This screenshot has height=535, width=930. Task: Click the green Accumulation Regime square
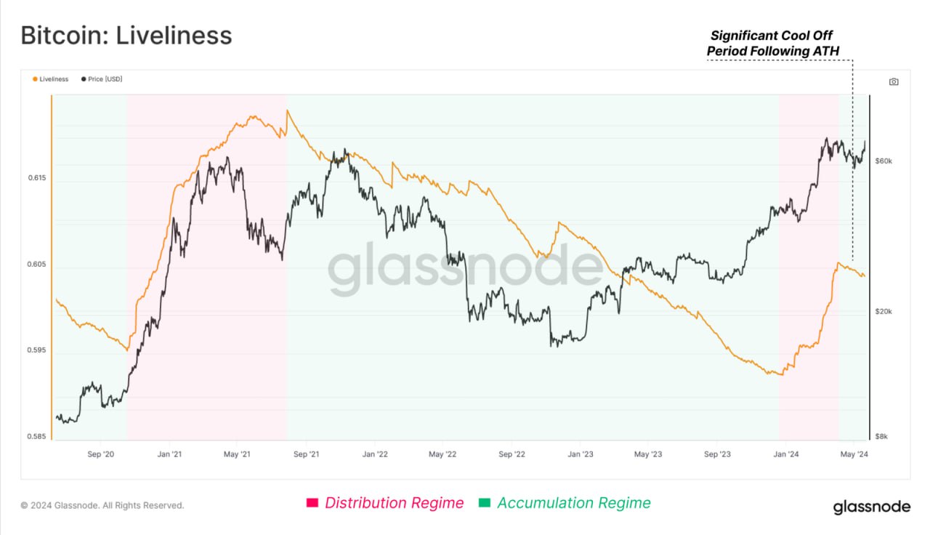(485, 502)
